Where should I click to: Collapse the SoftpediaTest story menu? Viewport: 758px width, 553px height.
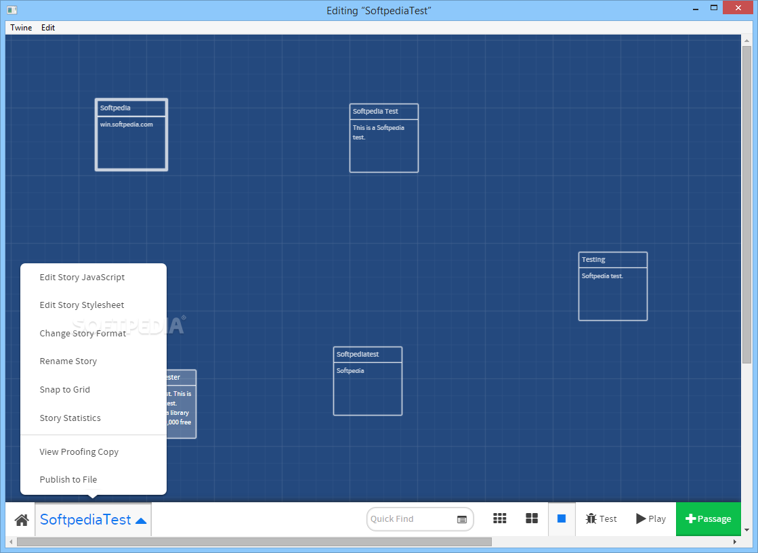(93, 520)
